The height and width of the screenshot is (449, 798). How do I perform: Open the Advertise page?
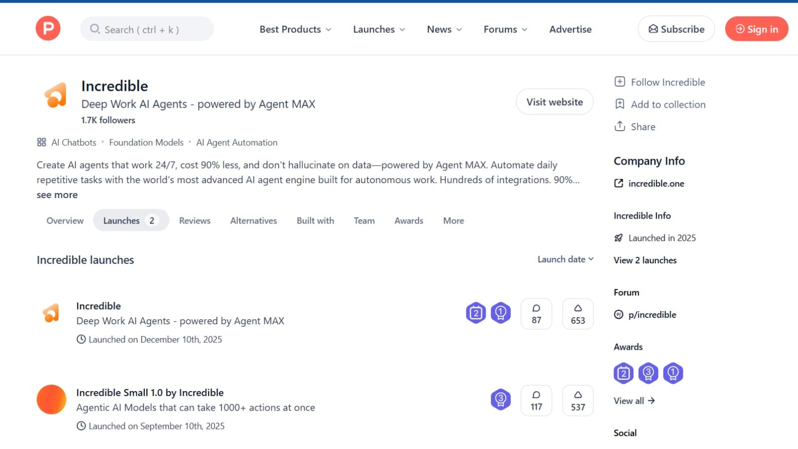(571, 29)
